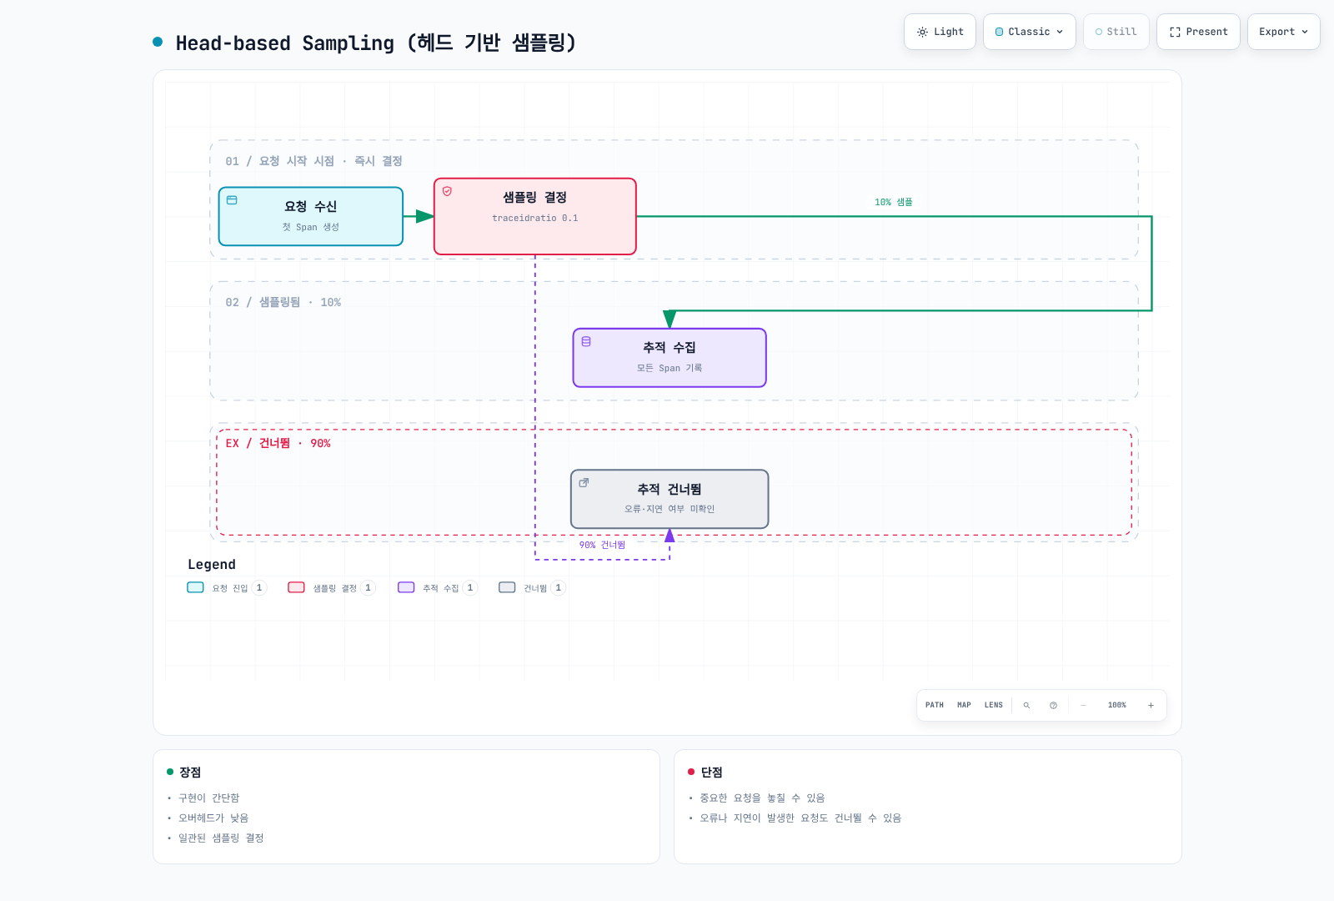Click the 오버헤드가 낮음 bullet

coord(213,818)
